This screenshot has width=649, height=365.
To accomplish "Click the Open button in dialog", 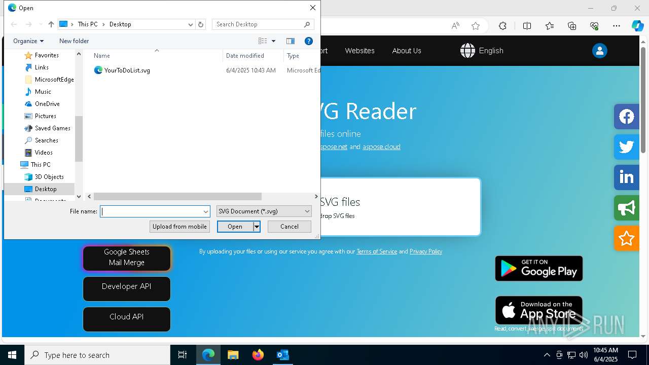I will 235,227.
